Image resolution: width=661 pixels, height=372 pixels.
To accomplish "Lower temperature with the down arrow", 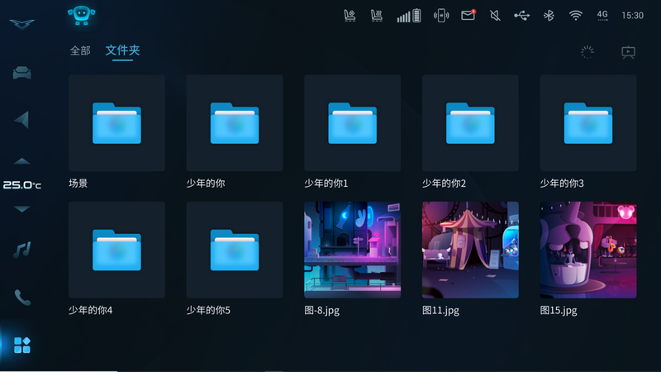I will [22, 209].
